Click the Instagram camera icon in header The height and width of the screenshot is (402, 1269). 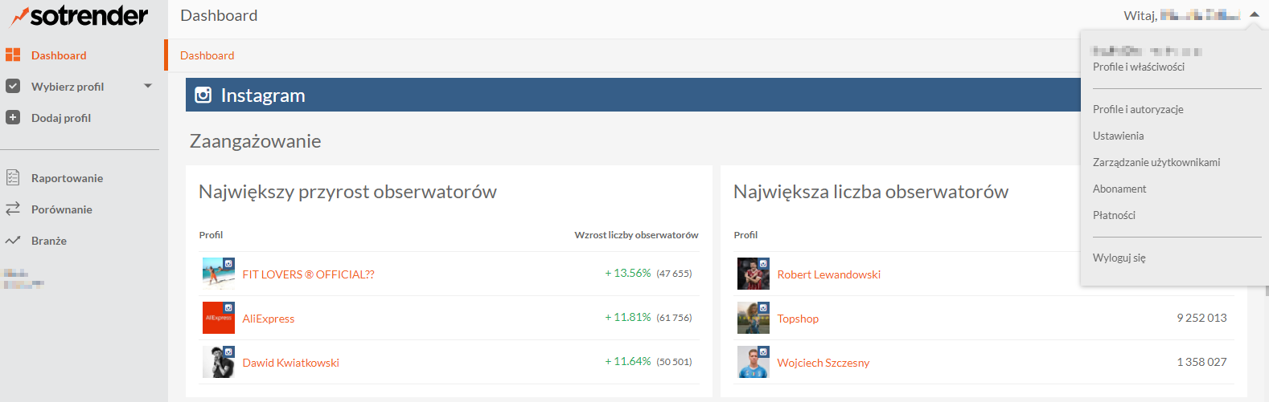203,95
